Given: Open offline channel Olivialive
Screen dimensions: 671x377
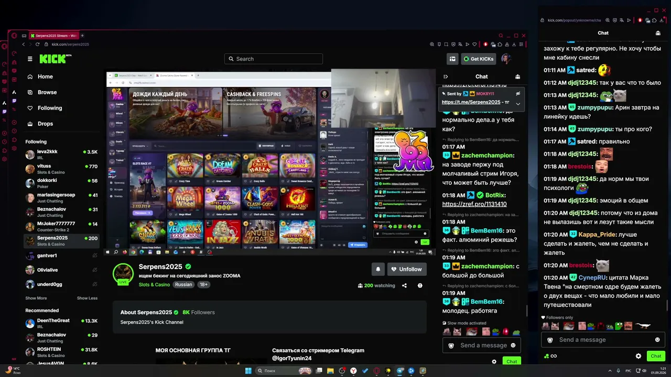Looking at the screenshot, I should pos(61,270).
